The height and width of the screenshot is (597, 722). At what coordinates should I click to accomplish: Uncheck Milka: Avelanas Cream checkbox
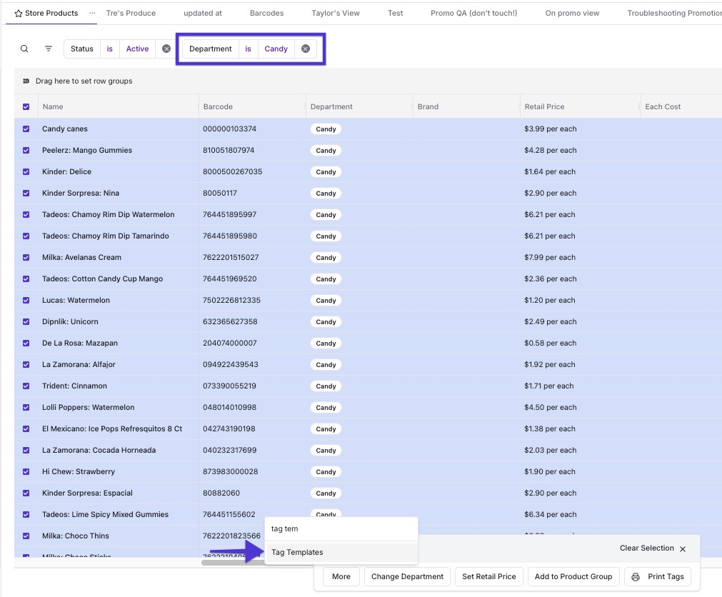pyautogui.click(x=26, y=257)
